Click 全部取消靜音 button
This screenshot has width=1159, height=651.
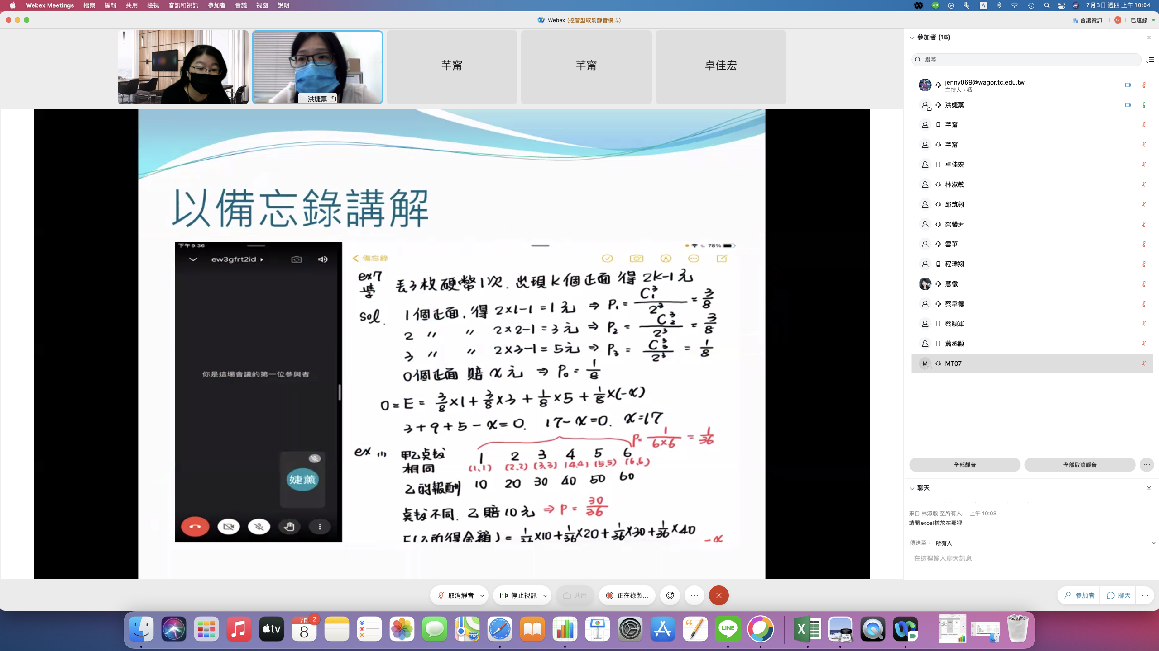(x=1079, y=465)
